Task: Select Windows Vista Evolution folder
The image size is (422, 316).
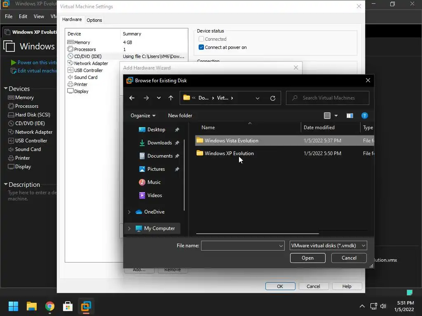Action: click(x=284, y=141)
